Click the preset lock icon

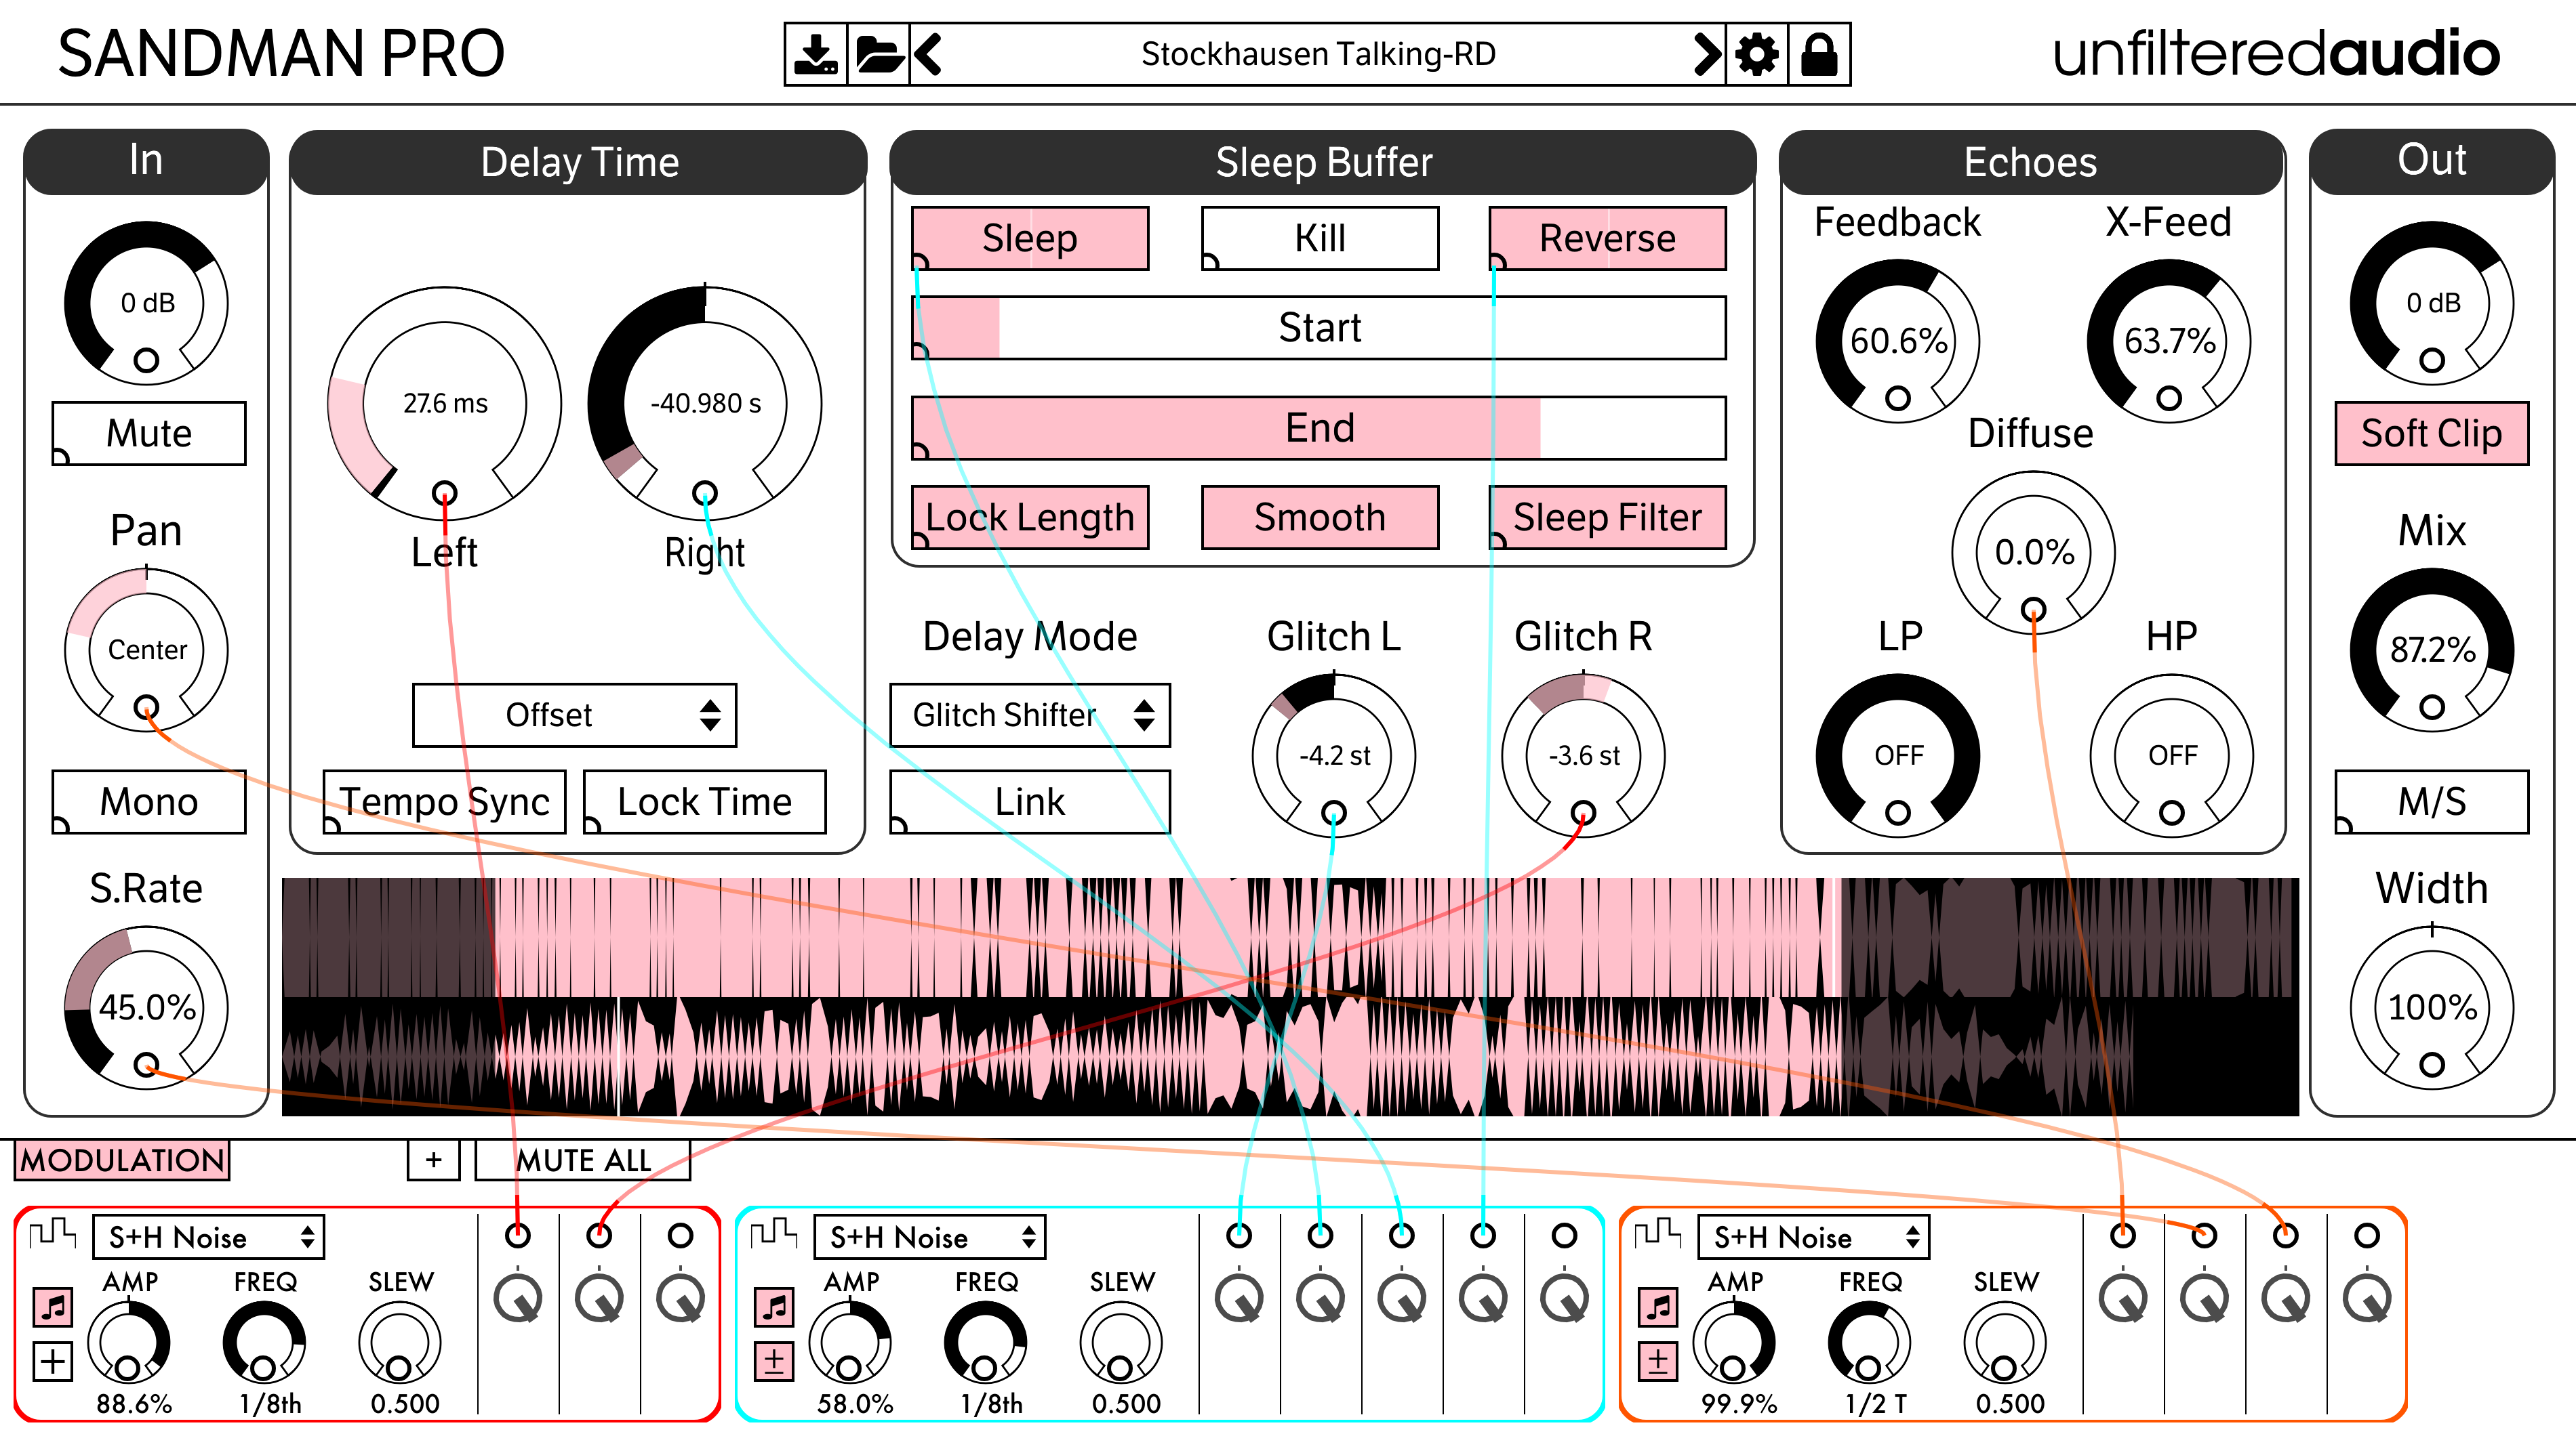(1819, 54)
